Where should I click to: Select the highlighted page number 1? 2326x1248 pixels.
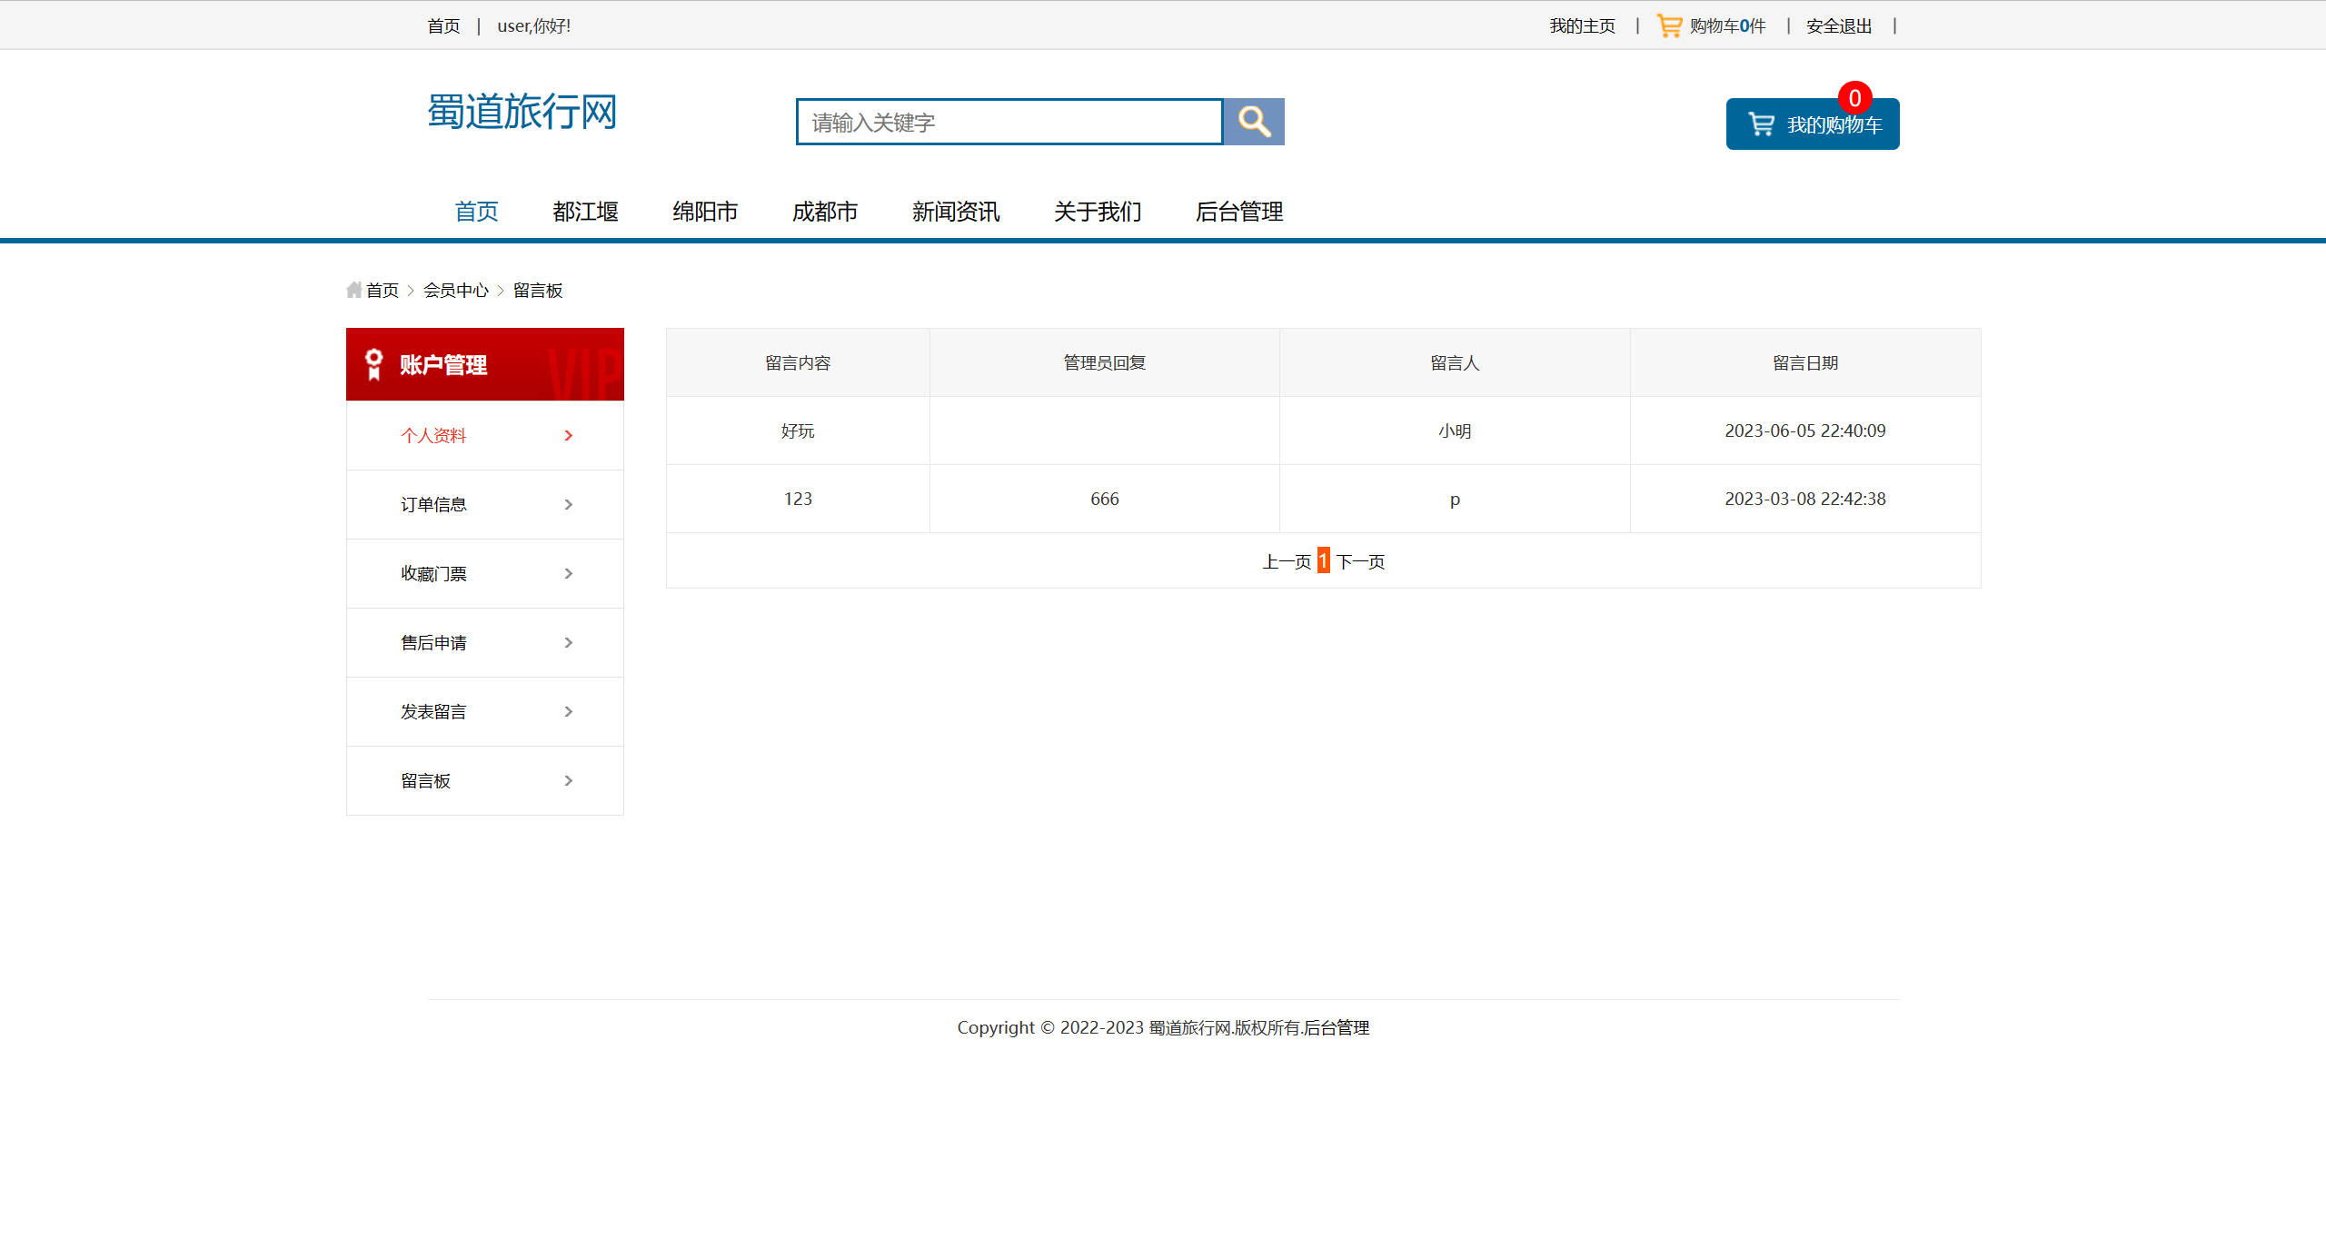click(1323, 560)
